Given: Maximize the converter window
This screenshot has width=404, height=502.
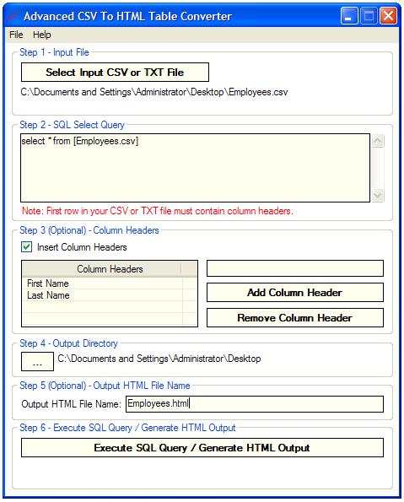Looking at the screenshot, I should [369, 16].
